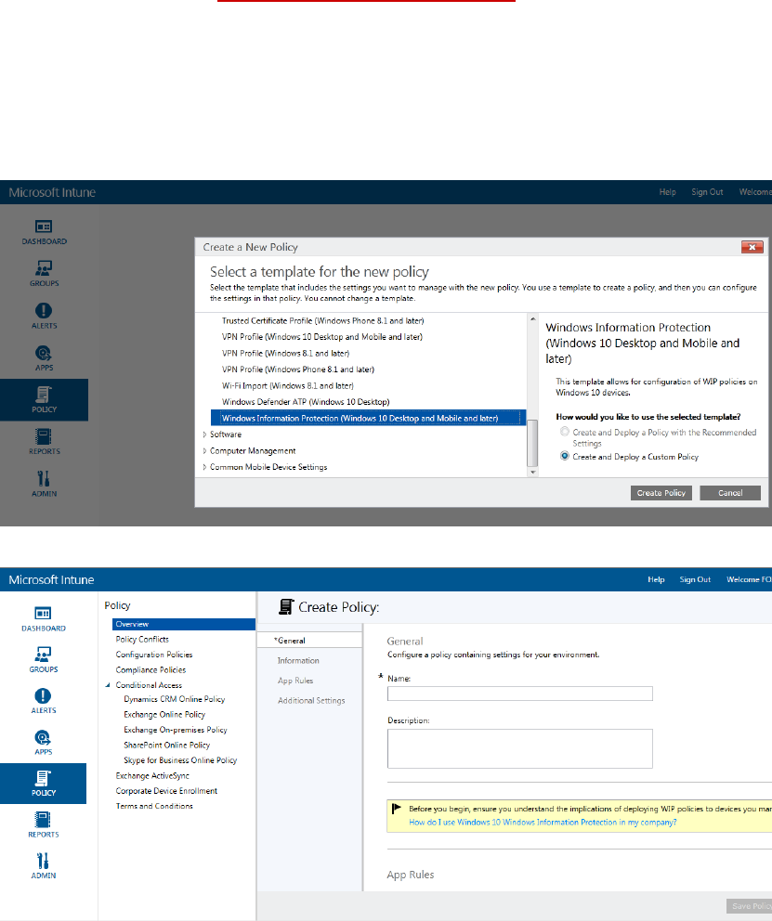Open Terms and Conditions
772x921 pixels.
[x=154, y=806]
